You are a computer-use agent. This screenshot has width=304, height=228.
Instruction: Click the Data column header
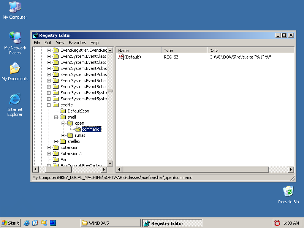tap(250, 51)
